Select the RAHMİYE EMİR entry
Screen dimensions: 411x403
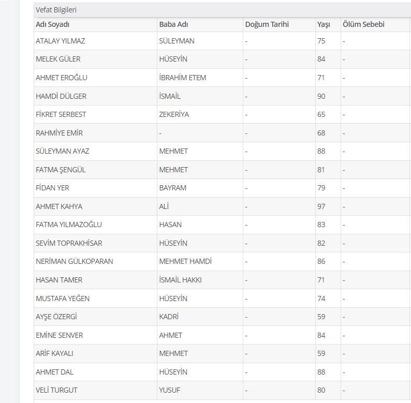(x=59, y=133)
